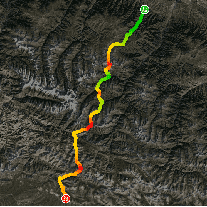Select the red track segment at mid-route
207x207 pixels.
(x=90, y=126)
